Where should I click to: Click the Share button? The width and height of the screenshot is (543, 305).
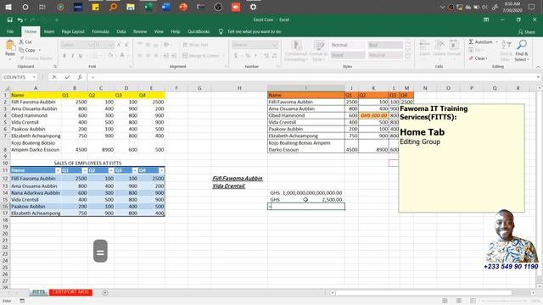(x=526, y=31)
